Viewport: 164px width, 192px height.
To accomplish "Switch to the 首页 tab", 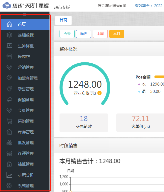I will tap(63, 20).
